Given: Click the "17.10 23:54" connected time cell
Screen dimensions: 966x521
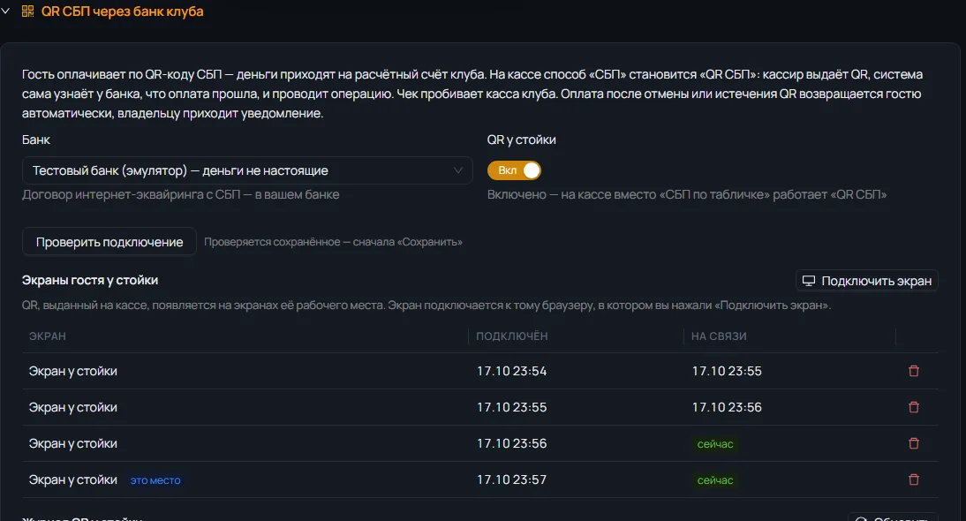Looking at the screenshot, I should (511, 371).
